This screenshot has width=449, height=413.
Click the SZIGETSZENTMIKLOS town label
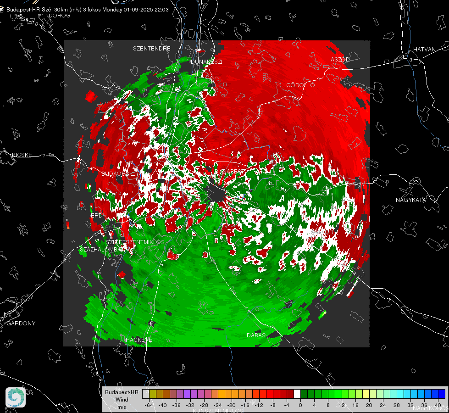[135, 242]
